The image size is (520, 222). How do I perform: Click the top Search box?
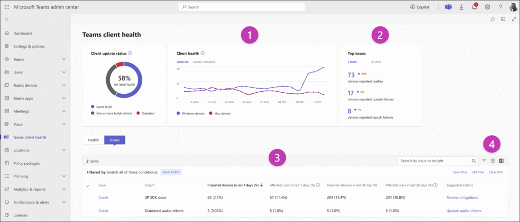pyautogui.click(x=241, y=7)
